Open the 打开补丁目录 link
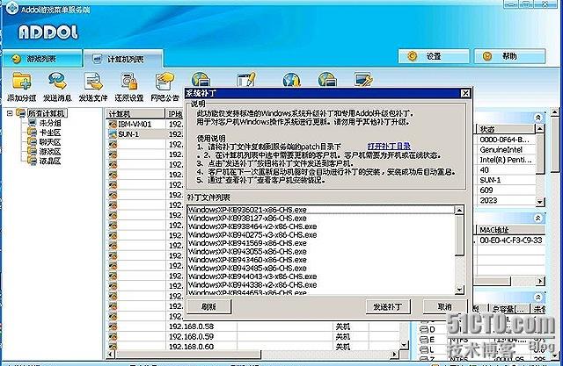Image resolution: width=563 pixels, height=366 pixels. [x=389, y=146]
